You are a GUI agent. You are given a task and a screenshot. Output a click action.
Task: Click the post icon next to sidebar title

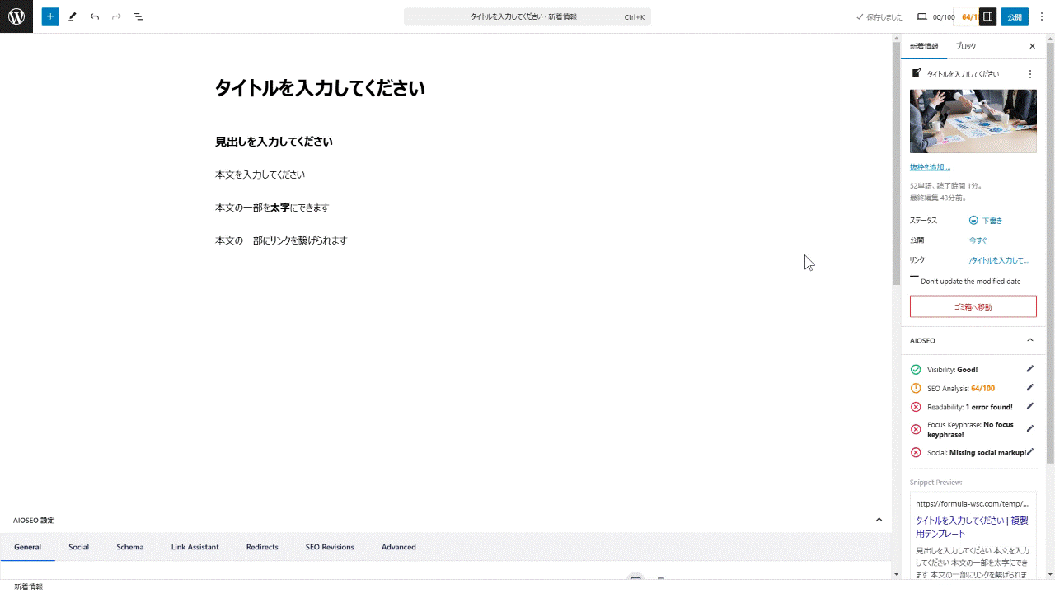[x=917, y=73]
